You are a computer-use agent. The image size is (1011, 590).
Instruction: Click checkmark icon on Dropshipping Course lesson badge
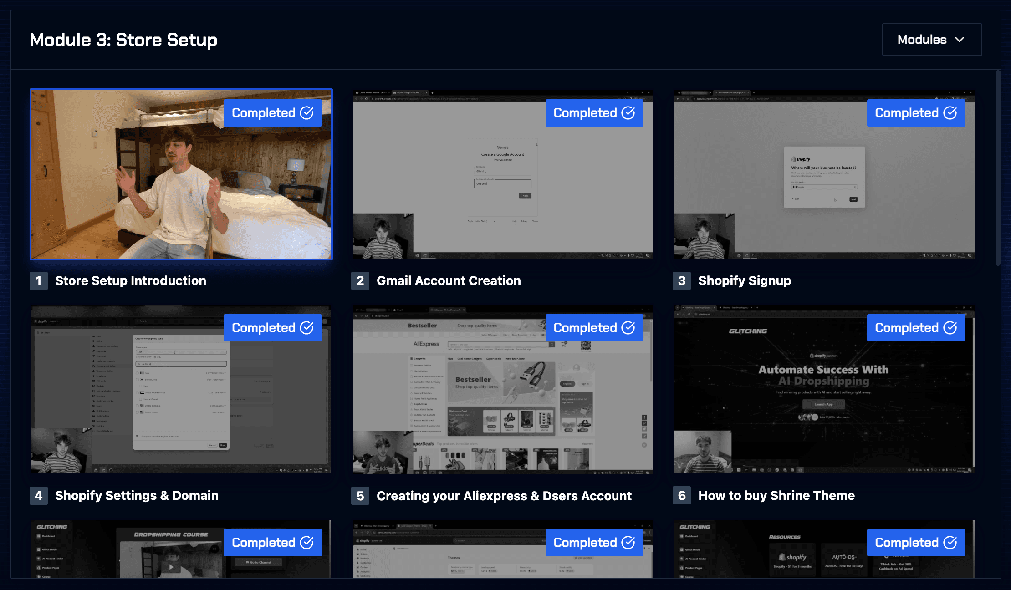(x=307, y=543)
